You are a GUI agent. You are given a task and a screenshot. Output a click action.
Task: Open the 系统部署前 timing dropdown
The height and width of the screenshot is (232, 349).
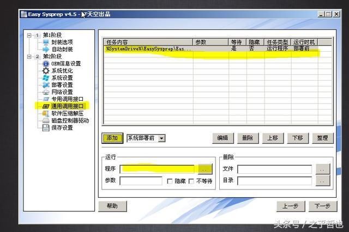pyautogui.click(x=161, y=138)
